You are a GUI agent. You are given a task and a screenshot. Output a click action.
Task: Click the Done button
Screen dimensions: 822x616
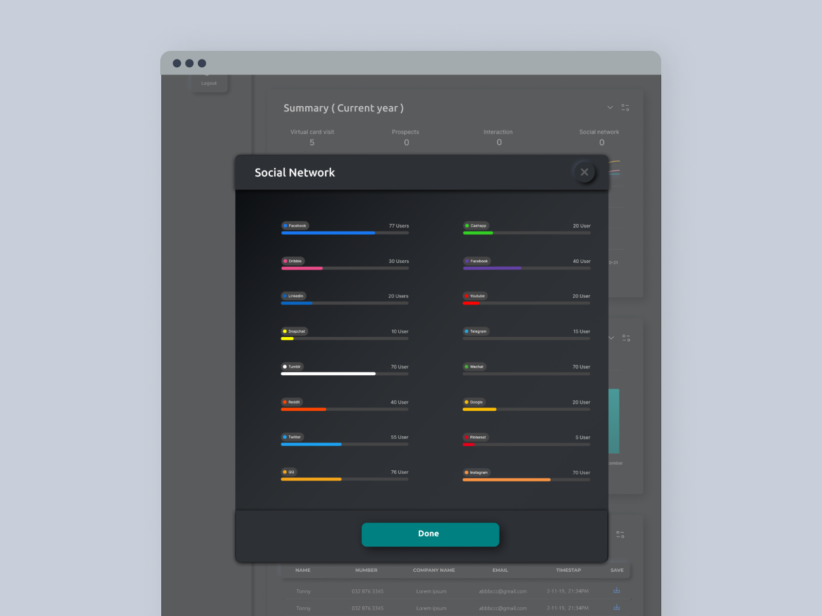(430, 534)
